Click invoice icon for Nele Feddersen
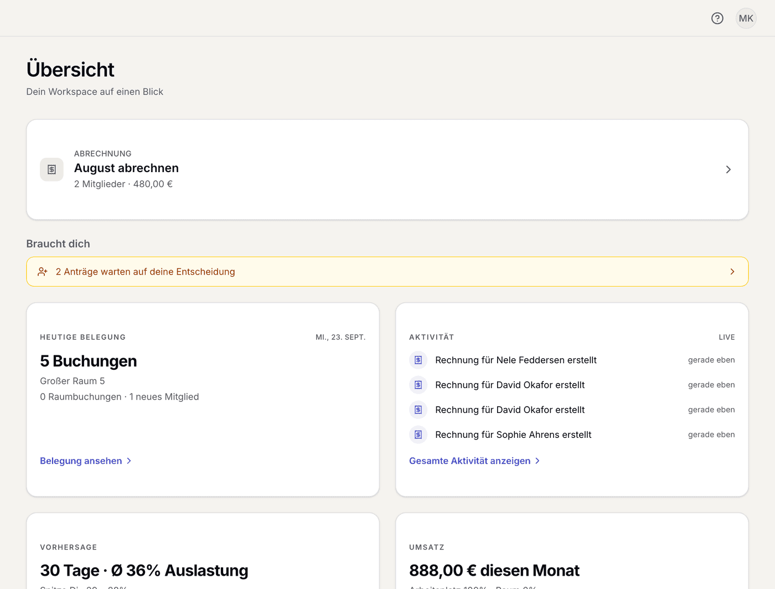The width and height of the screenshot is (775, 589). pyautogui.click(x=418, y=360)
